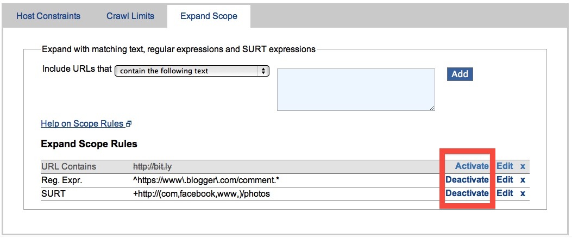
Task: Delete the bit.ly rule with x
Action: click(523, 166)
